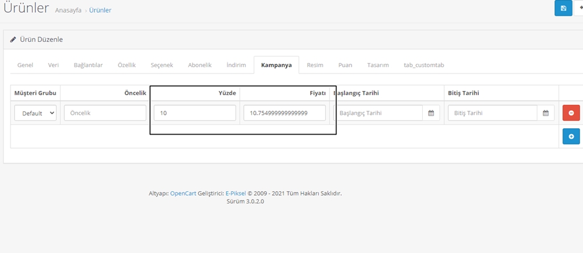Click the Fiyatı column header
This screenshot has height=253, width=583.
click(x=317, y=93)
